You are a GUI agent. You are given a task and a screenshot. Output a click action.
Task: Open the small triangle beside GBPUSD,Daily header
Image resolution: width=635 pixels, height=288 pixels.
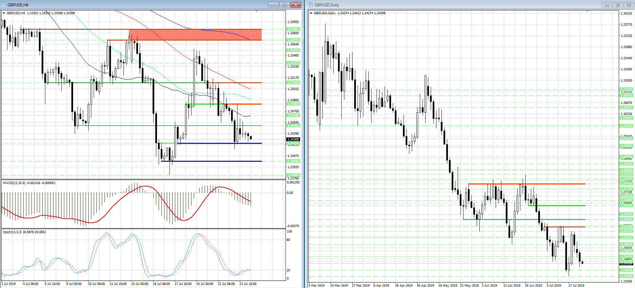pos(311,13)
